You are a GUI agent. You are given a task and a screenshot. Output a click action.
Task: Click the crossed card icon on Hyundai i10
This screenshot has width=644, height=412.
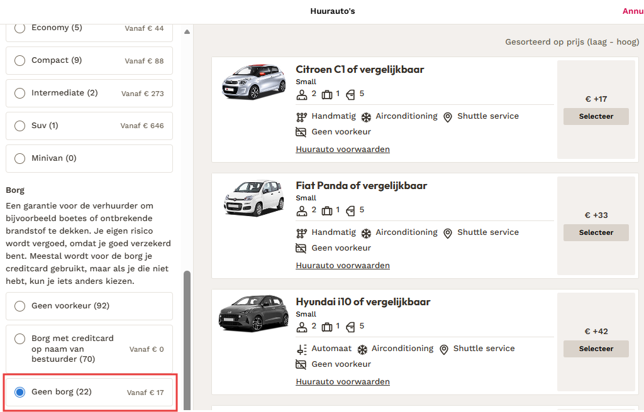301,364
